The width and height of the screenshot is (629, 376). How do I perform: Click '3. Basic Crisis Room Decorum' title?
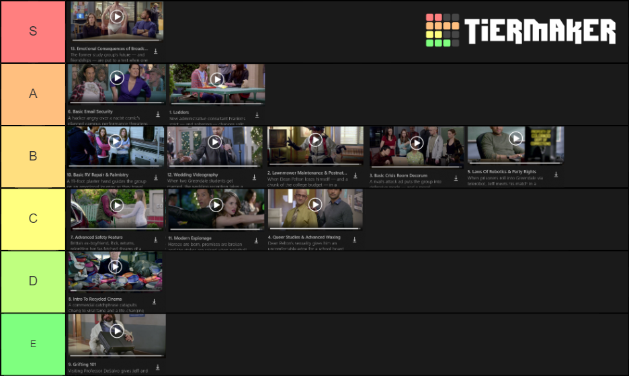point(399,175)
